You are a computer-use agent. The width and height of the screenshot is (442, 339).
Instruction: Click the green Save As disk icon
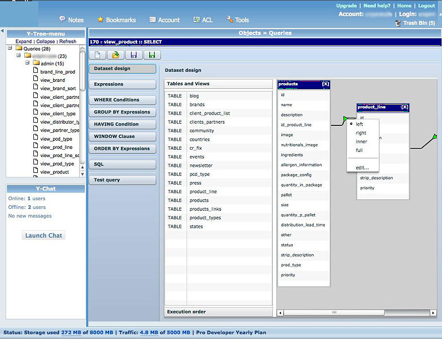(x=151, y=55)
